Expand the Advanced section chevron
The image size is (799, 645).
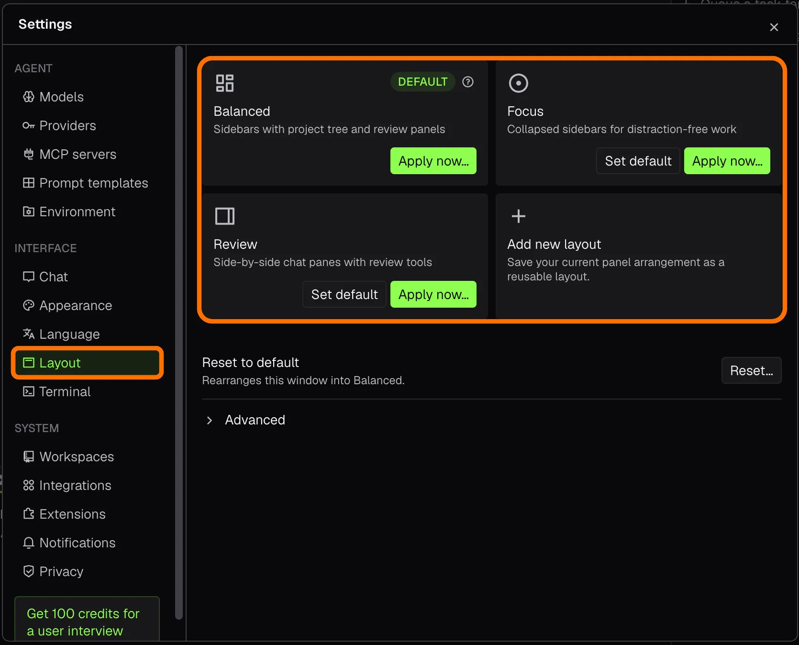[210, 420]
